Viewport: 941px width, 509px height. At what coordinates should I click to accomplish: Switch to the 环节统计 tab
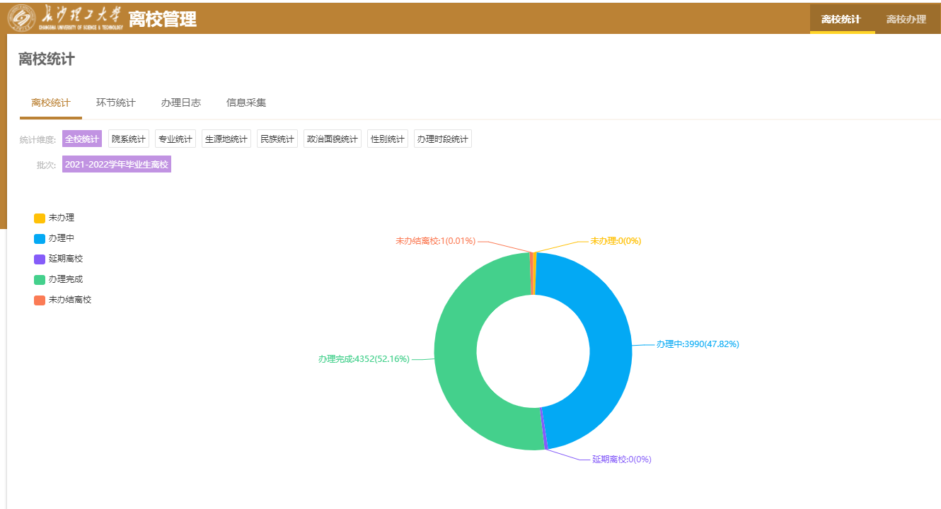(x=117, y=103)
